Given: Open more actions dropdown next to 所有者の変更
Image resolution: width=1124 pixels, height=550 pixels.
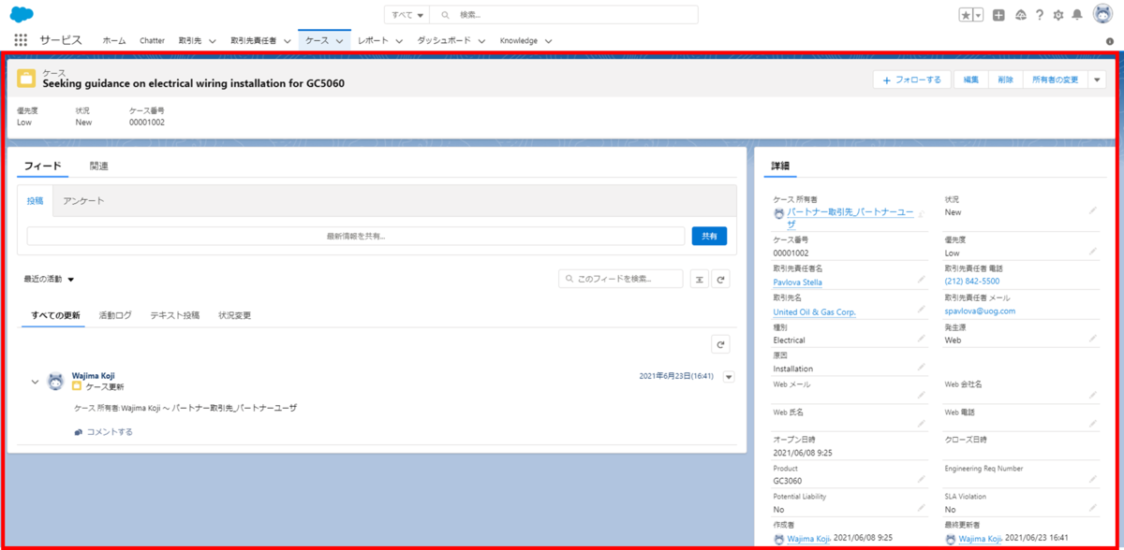Looking at the screenshot, I should tap(1098, 80).
